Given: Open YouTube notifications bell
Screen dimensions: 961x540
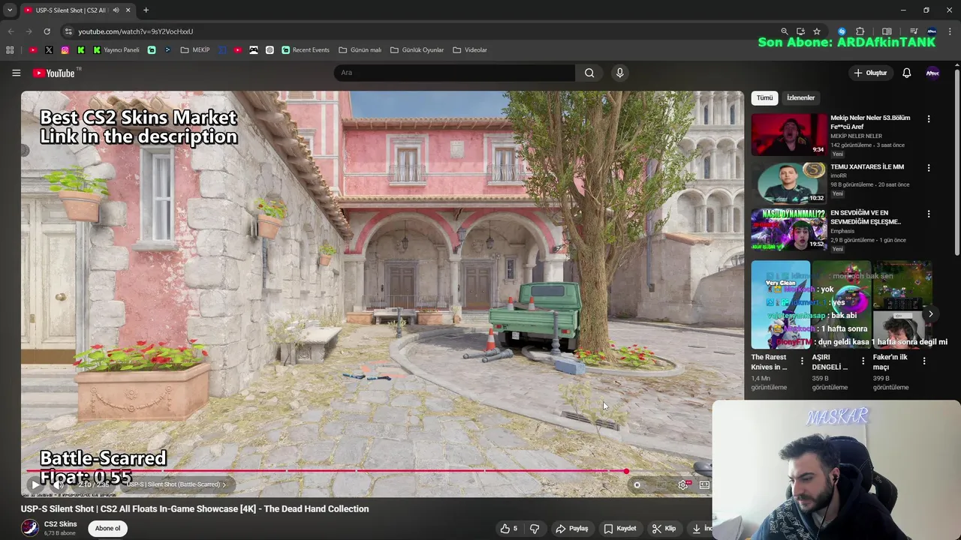Looking at the screenshot, I should pos(906,73).
